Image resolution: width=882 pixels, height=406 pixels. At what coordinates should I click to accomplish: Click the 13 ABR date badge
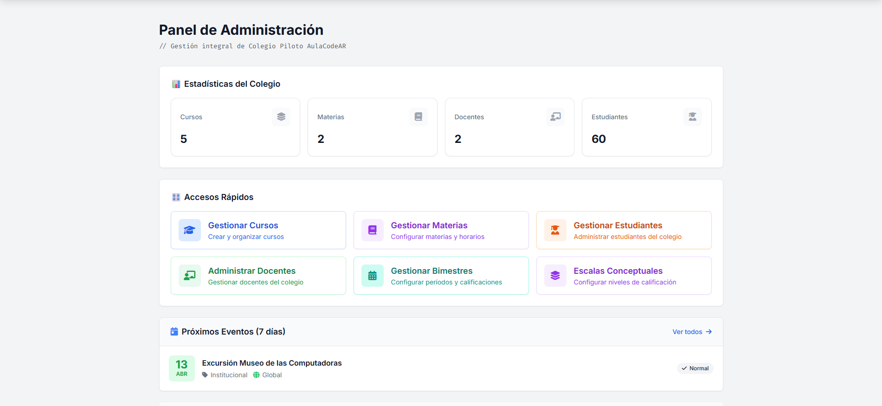pyautogui.click(x=182, y=368)
